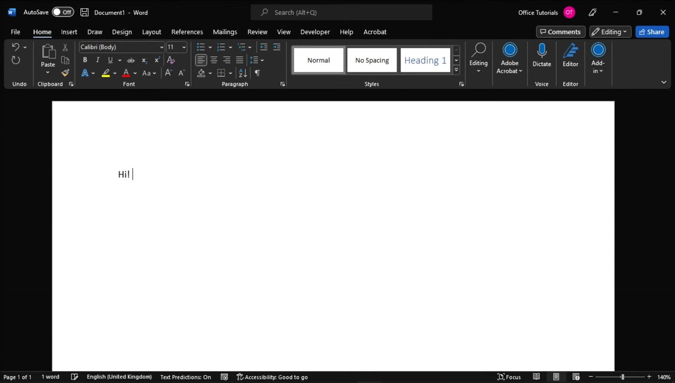Toggle AutoSave switch
The image size is (675, 383).
(x=63, y=12)
